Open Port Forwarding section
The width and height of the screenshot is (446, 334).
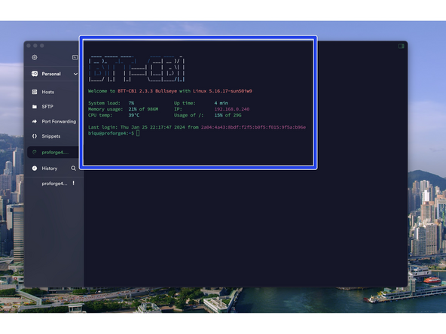click(x=59, y=122)
